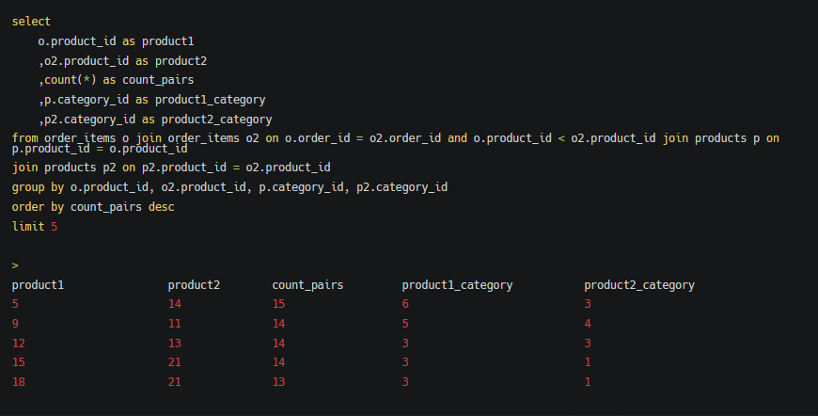Click the 'group by' clause line

click(x=228, y=187)
